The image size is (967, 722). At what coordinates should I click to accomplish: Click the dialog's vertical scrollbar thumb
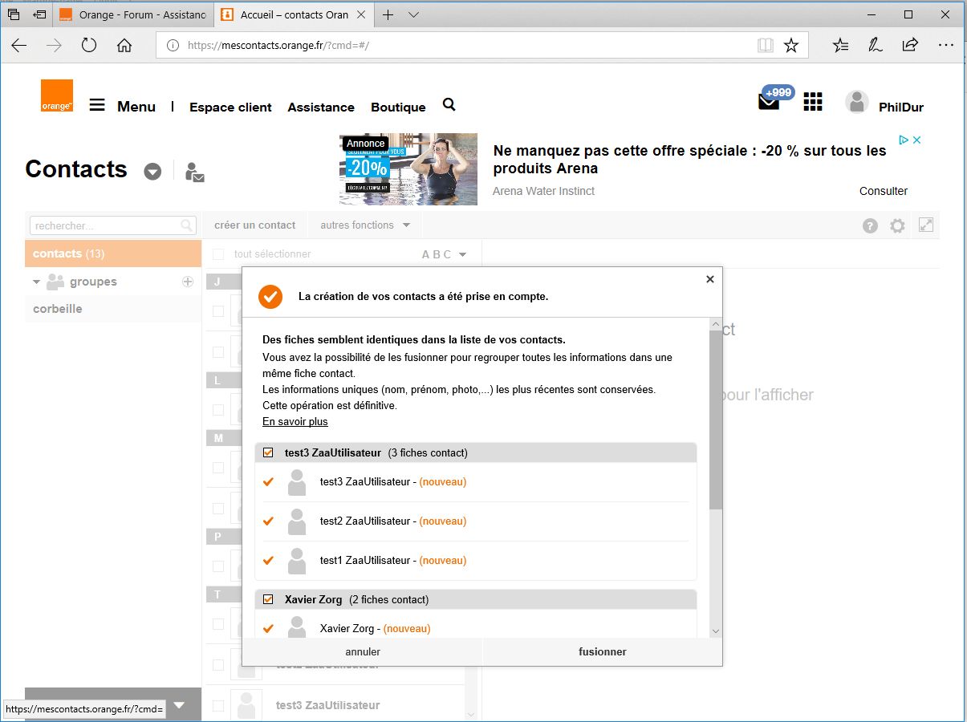715,417
